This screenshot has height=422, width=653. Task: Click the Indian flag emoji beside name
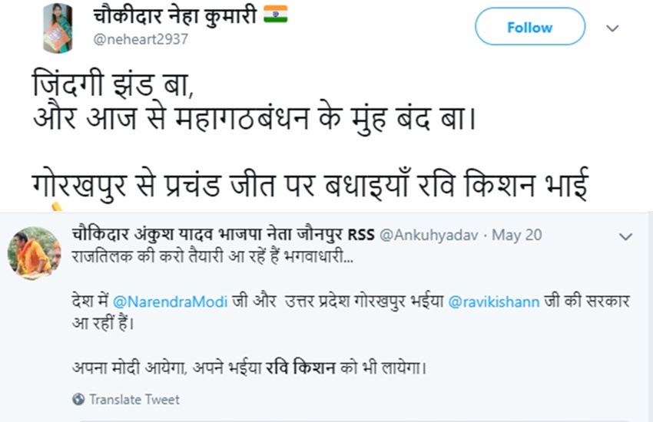click(275, 15)
